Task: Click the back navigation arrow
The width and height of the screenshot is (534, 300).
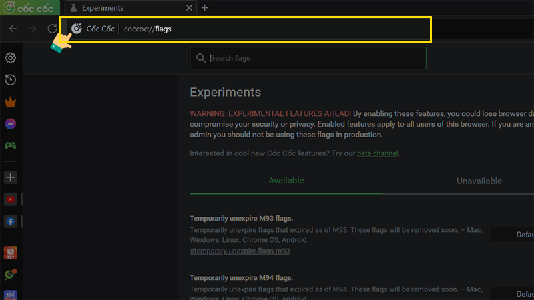Action: click(13, 29)
